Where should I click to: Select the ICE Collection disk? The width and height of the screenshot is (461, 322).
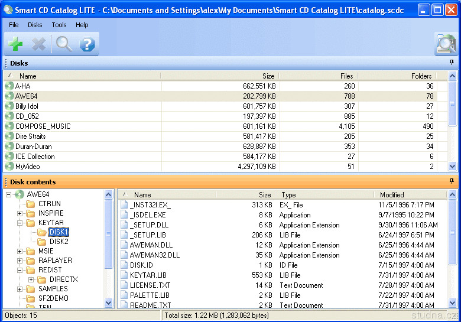coord(221,157)
